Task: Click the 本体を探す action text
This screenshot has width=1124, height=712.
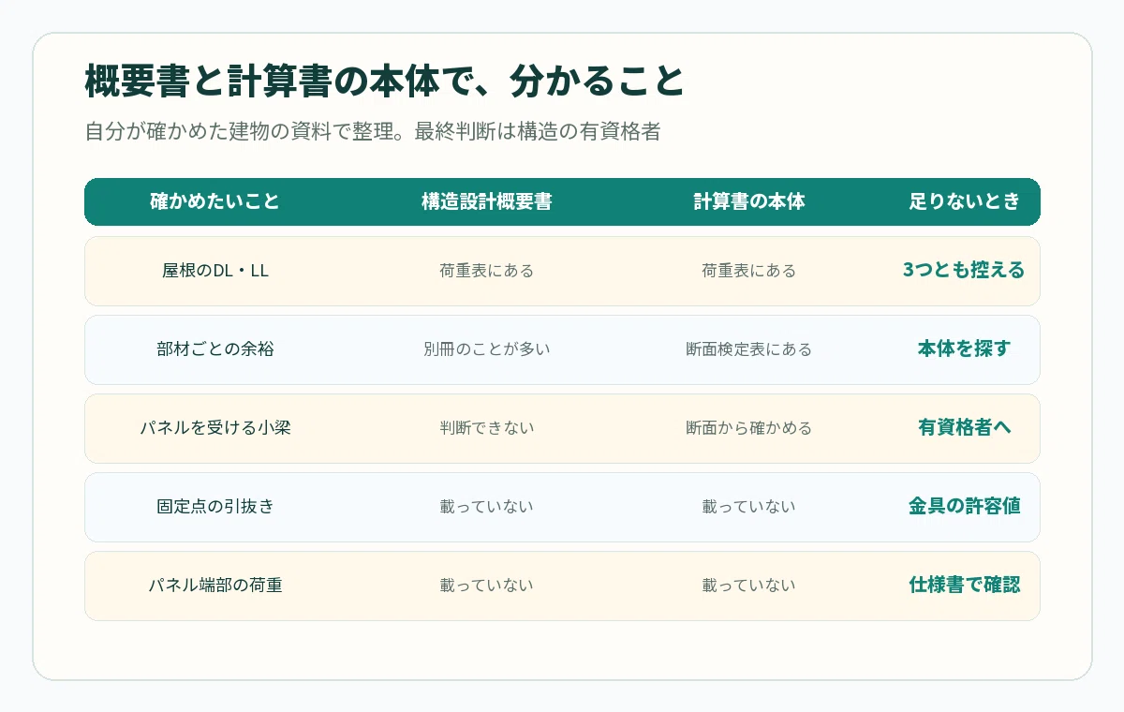Action: coord(964,349)
